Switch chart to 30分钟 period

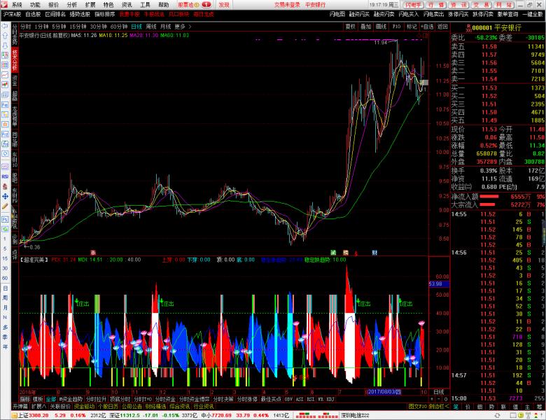point(99,27)
